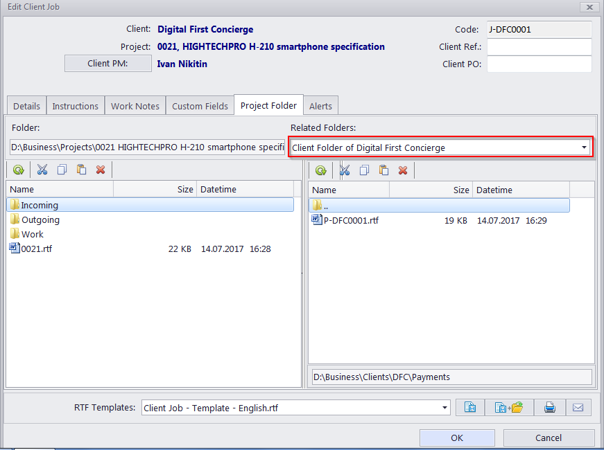Click the Client PM button
The image size is (604, 450).
[x=108, y=64]
